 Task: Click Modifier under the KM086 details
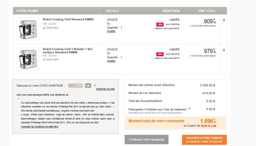click(111, 61)
